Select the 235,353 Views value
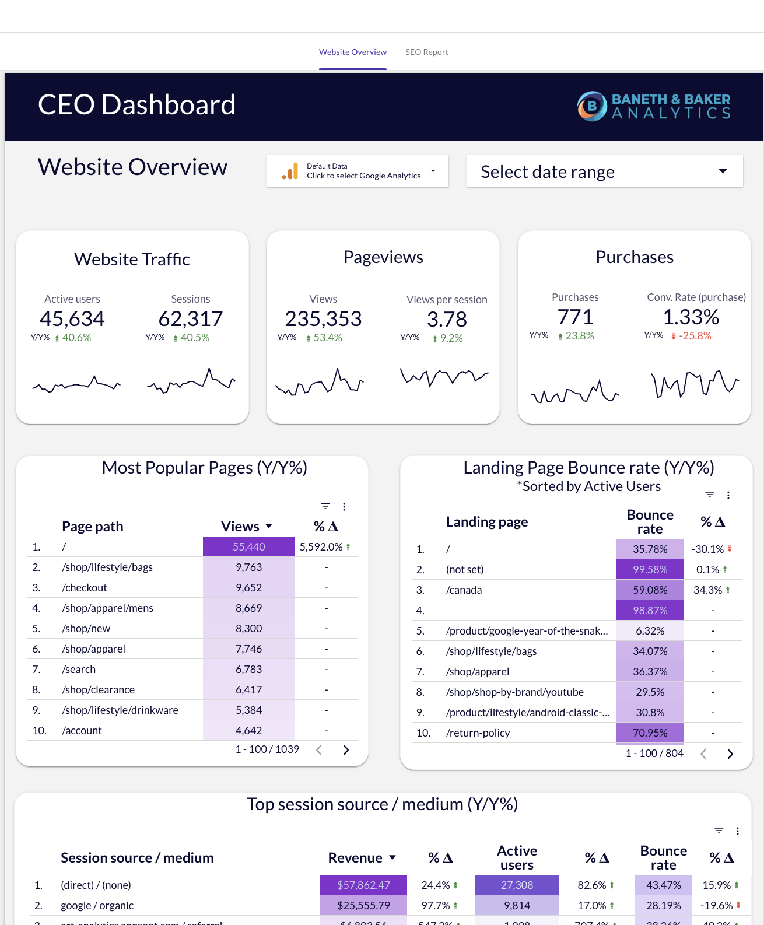This screenshot has width=764, height=925. tap(323, 319)
